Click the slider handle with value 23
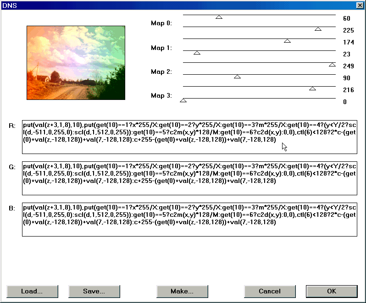This screenshot has width=366, height=303. [x=197, y=53]
